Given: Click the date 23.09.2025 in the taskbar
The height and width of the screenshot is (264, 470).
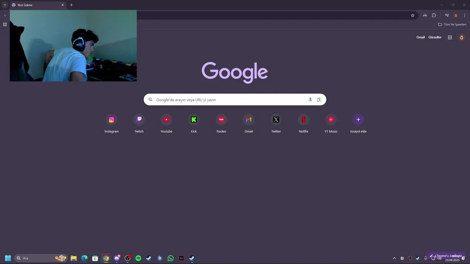Looking at the screenshot, I should tap(452, 260).
